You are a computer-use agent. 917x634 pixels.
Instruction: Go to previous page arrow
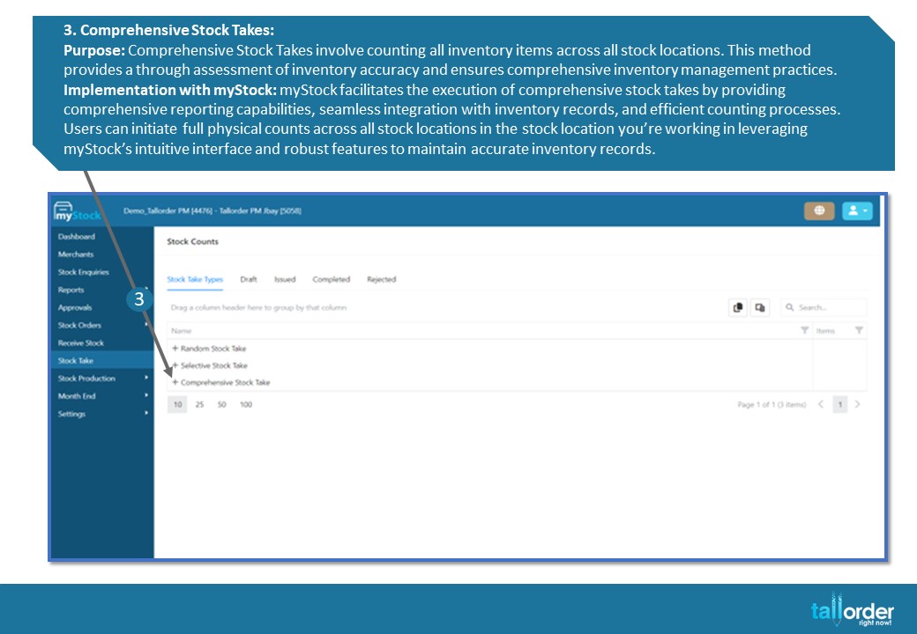click(x=821, y=404)
